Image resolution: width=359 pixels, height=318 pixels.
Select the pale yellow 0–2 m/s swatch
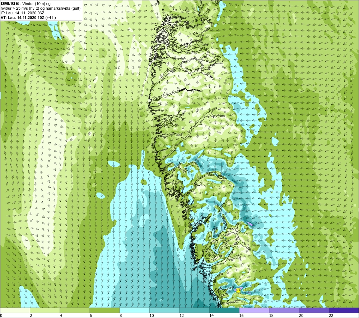[15, 310]
